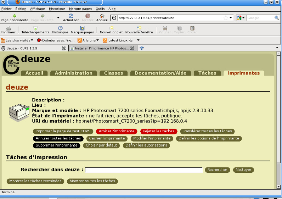Click Arrêter l'imprimante button
The image size is (282, 199).
tap(117, 131)
